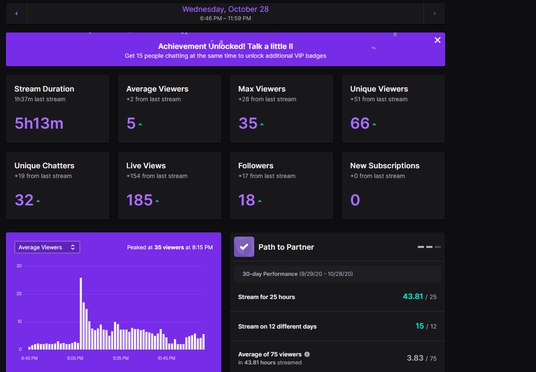The width and height of the screenshot is (536, 372).
Task: Click the up trend arrow beside 66
Action: 374,125
